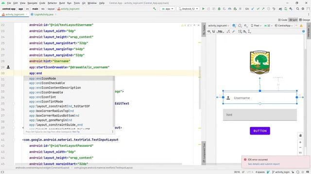Click the layout warning triangle icon
Screen dimensions: 311x174
pos(301,26)
